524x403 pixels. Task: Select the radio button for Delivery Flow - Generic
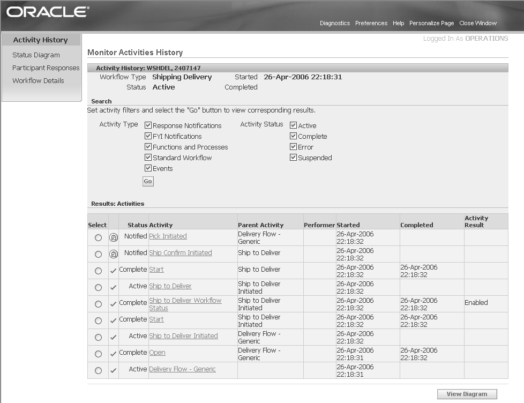click(x=98, y=371)
